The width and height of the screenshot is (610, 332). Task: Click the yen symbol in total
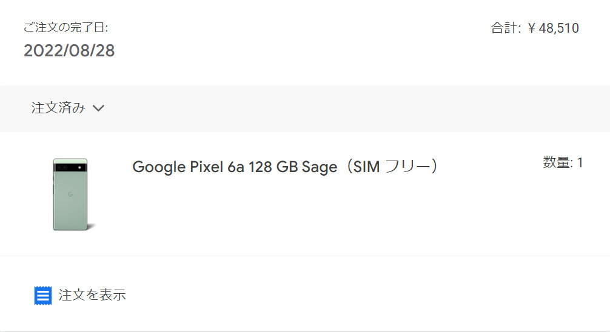532,28
